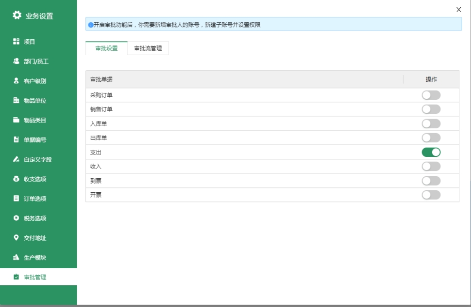Click the 部门/员工 people icon
The height and width of the screenshot is (307, 471).
point(16,61)
